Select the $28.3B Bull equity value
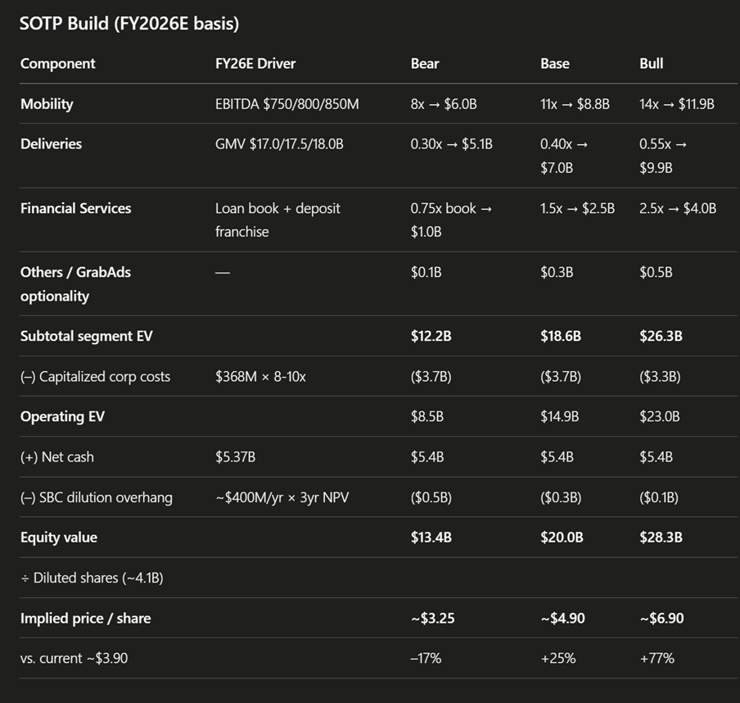740x703 pixels. tap(660, 537)
